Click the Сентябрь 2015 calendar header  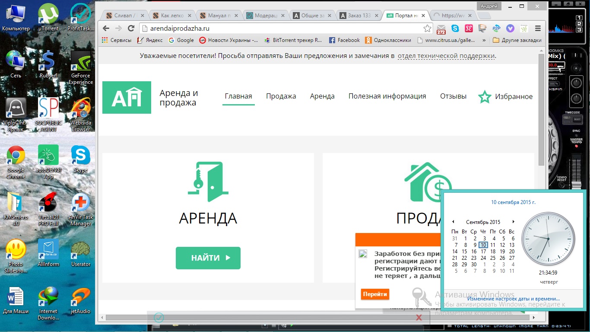pyautogui.click(x=483, y=222)
